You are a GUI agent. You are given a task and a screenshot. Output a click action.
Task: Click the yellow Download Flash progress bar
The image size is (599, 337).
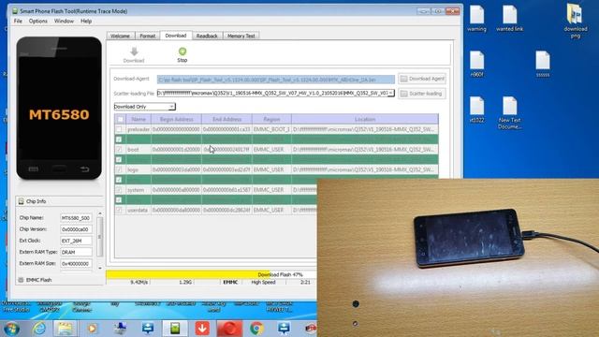click(x=211, y=274)
